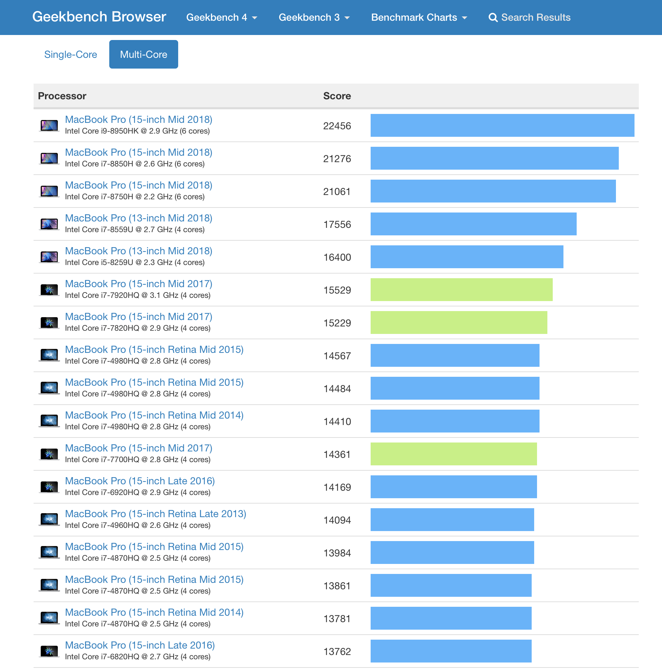The width and height of the screenshot is (662, 670).
Task: Open MacBook Pro 13-inch Mid 2018 i7-8559U link
Action: click(139, 218)
